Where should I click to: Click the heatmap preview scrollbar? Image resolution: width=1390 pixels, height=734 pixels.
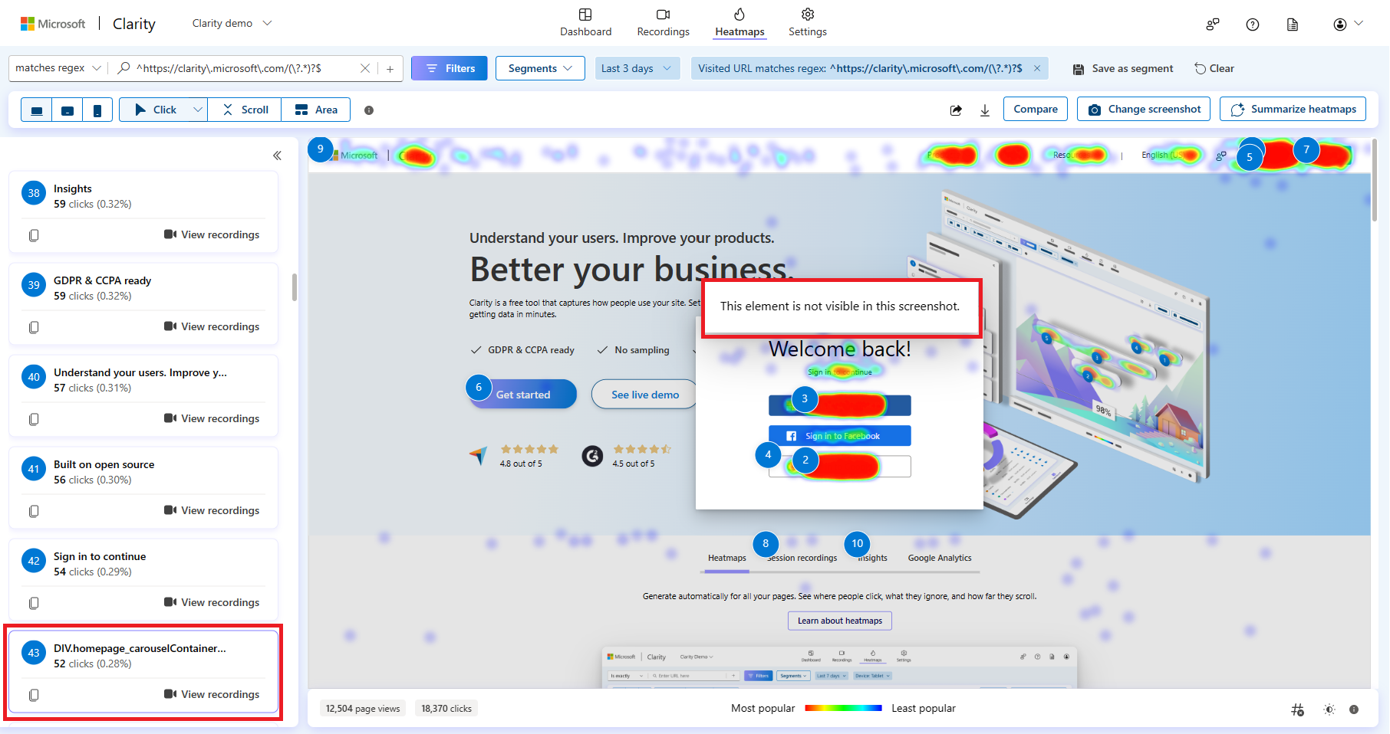click(x=1375, y=180)
